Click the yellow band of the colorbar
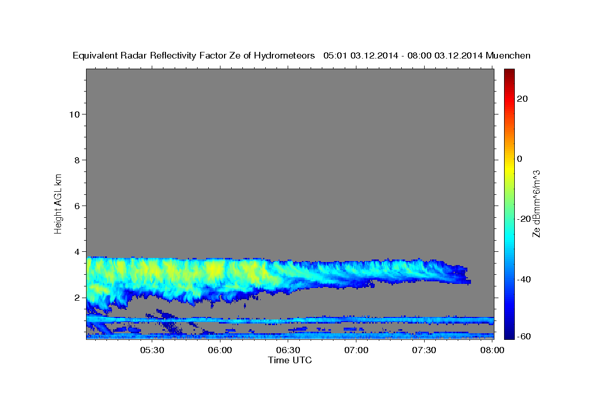The width and height of the screenshot is (611, 407). [x=509, y=168]
